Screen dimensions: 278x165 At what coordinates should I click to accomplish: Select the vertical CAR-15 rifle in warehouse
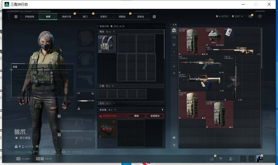pyautogui.click(x=233, y=78)
